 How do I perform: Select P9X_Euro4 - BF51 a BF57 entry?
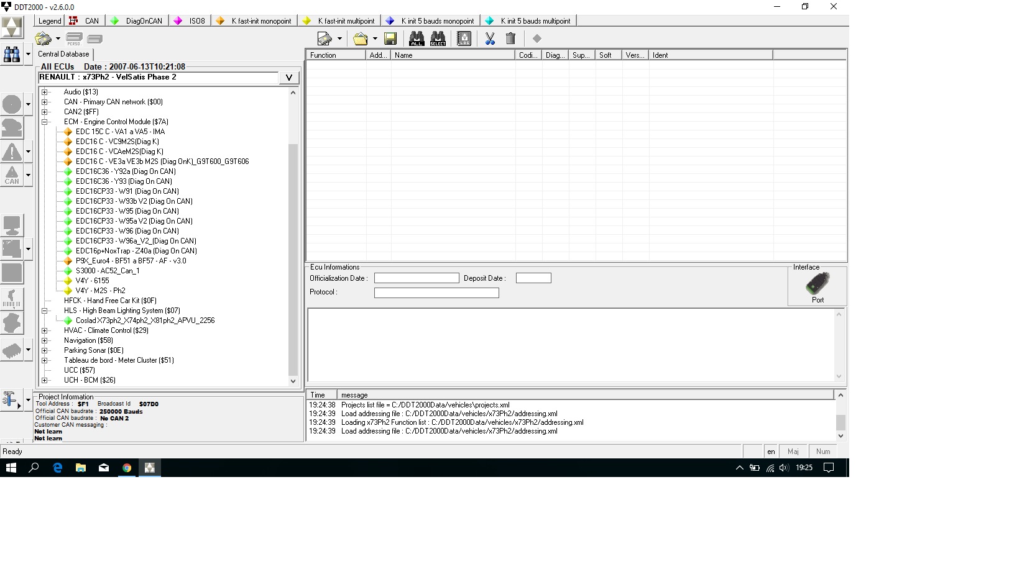click(131, 261)
